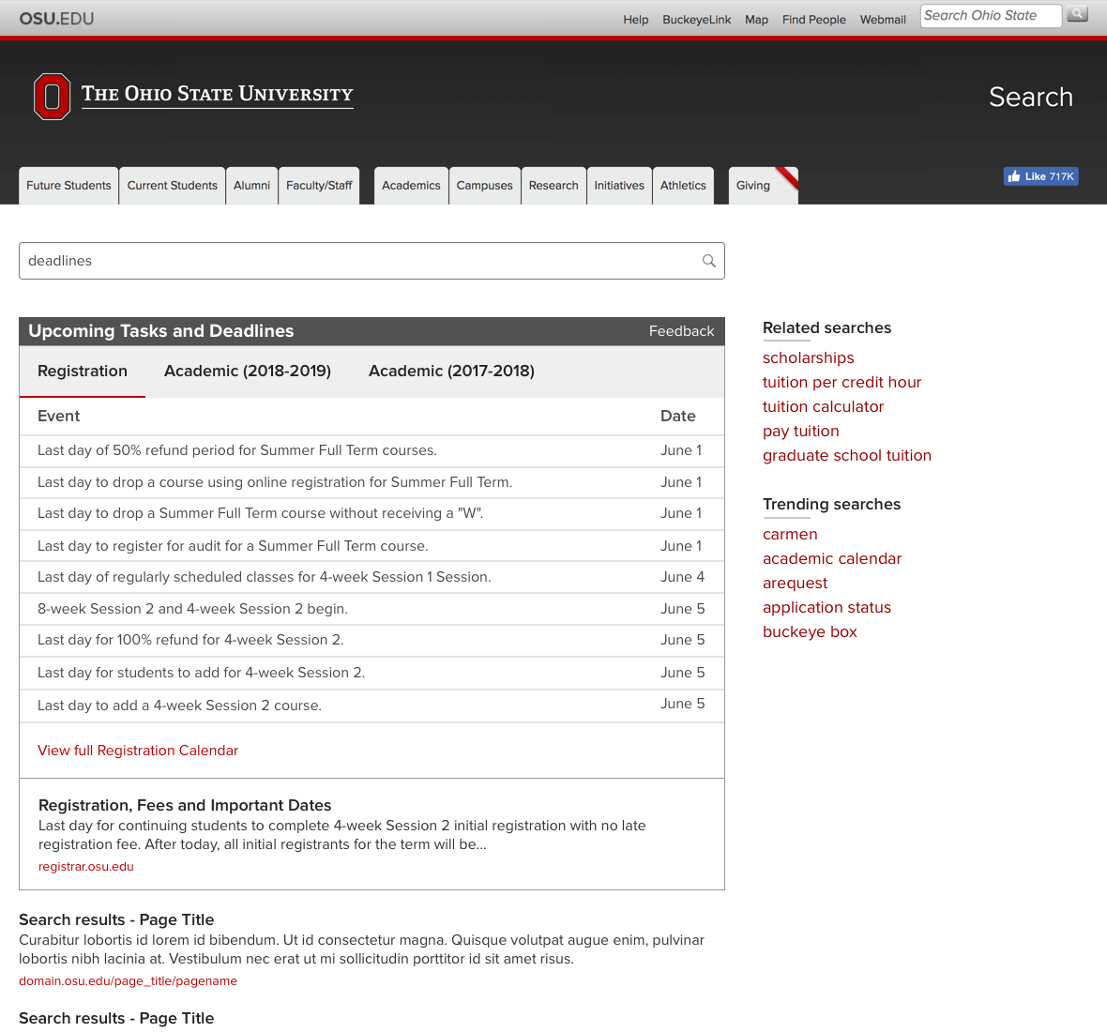The width and height of the screenshot is (1107, 1032).
Task: Open trending search academic calendar
Action: (x=832, y=559)
